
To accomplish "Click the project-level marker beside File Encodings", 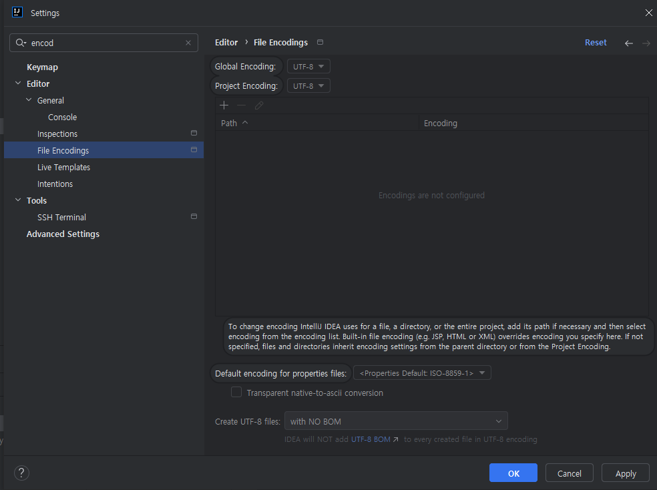I will [194, 150].
